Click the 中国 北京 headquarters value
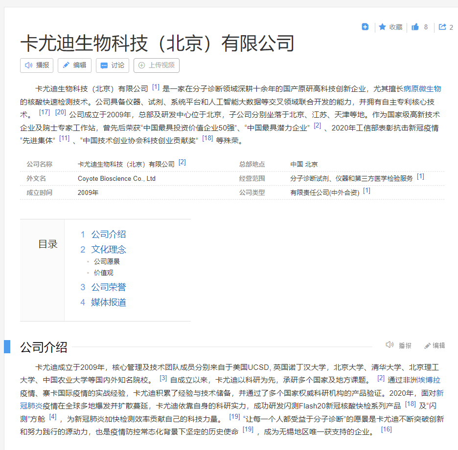Image resolution: width=458 pixels, height=450 pixels. point(304,165)
